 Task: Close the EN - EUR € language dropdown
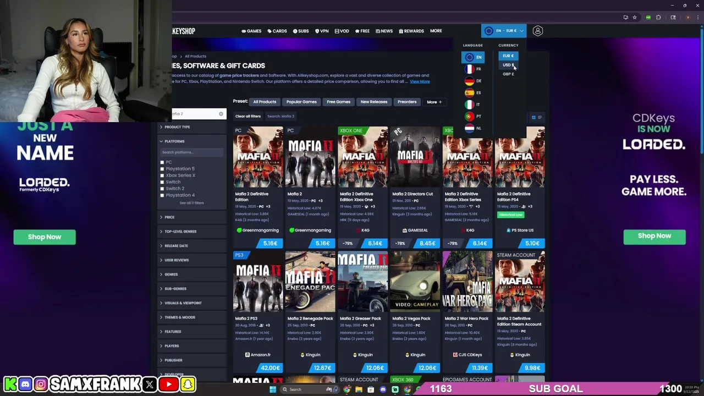tap(504, 31)
